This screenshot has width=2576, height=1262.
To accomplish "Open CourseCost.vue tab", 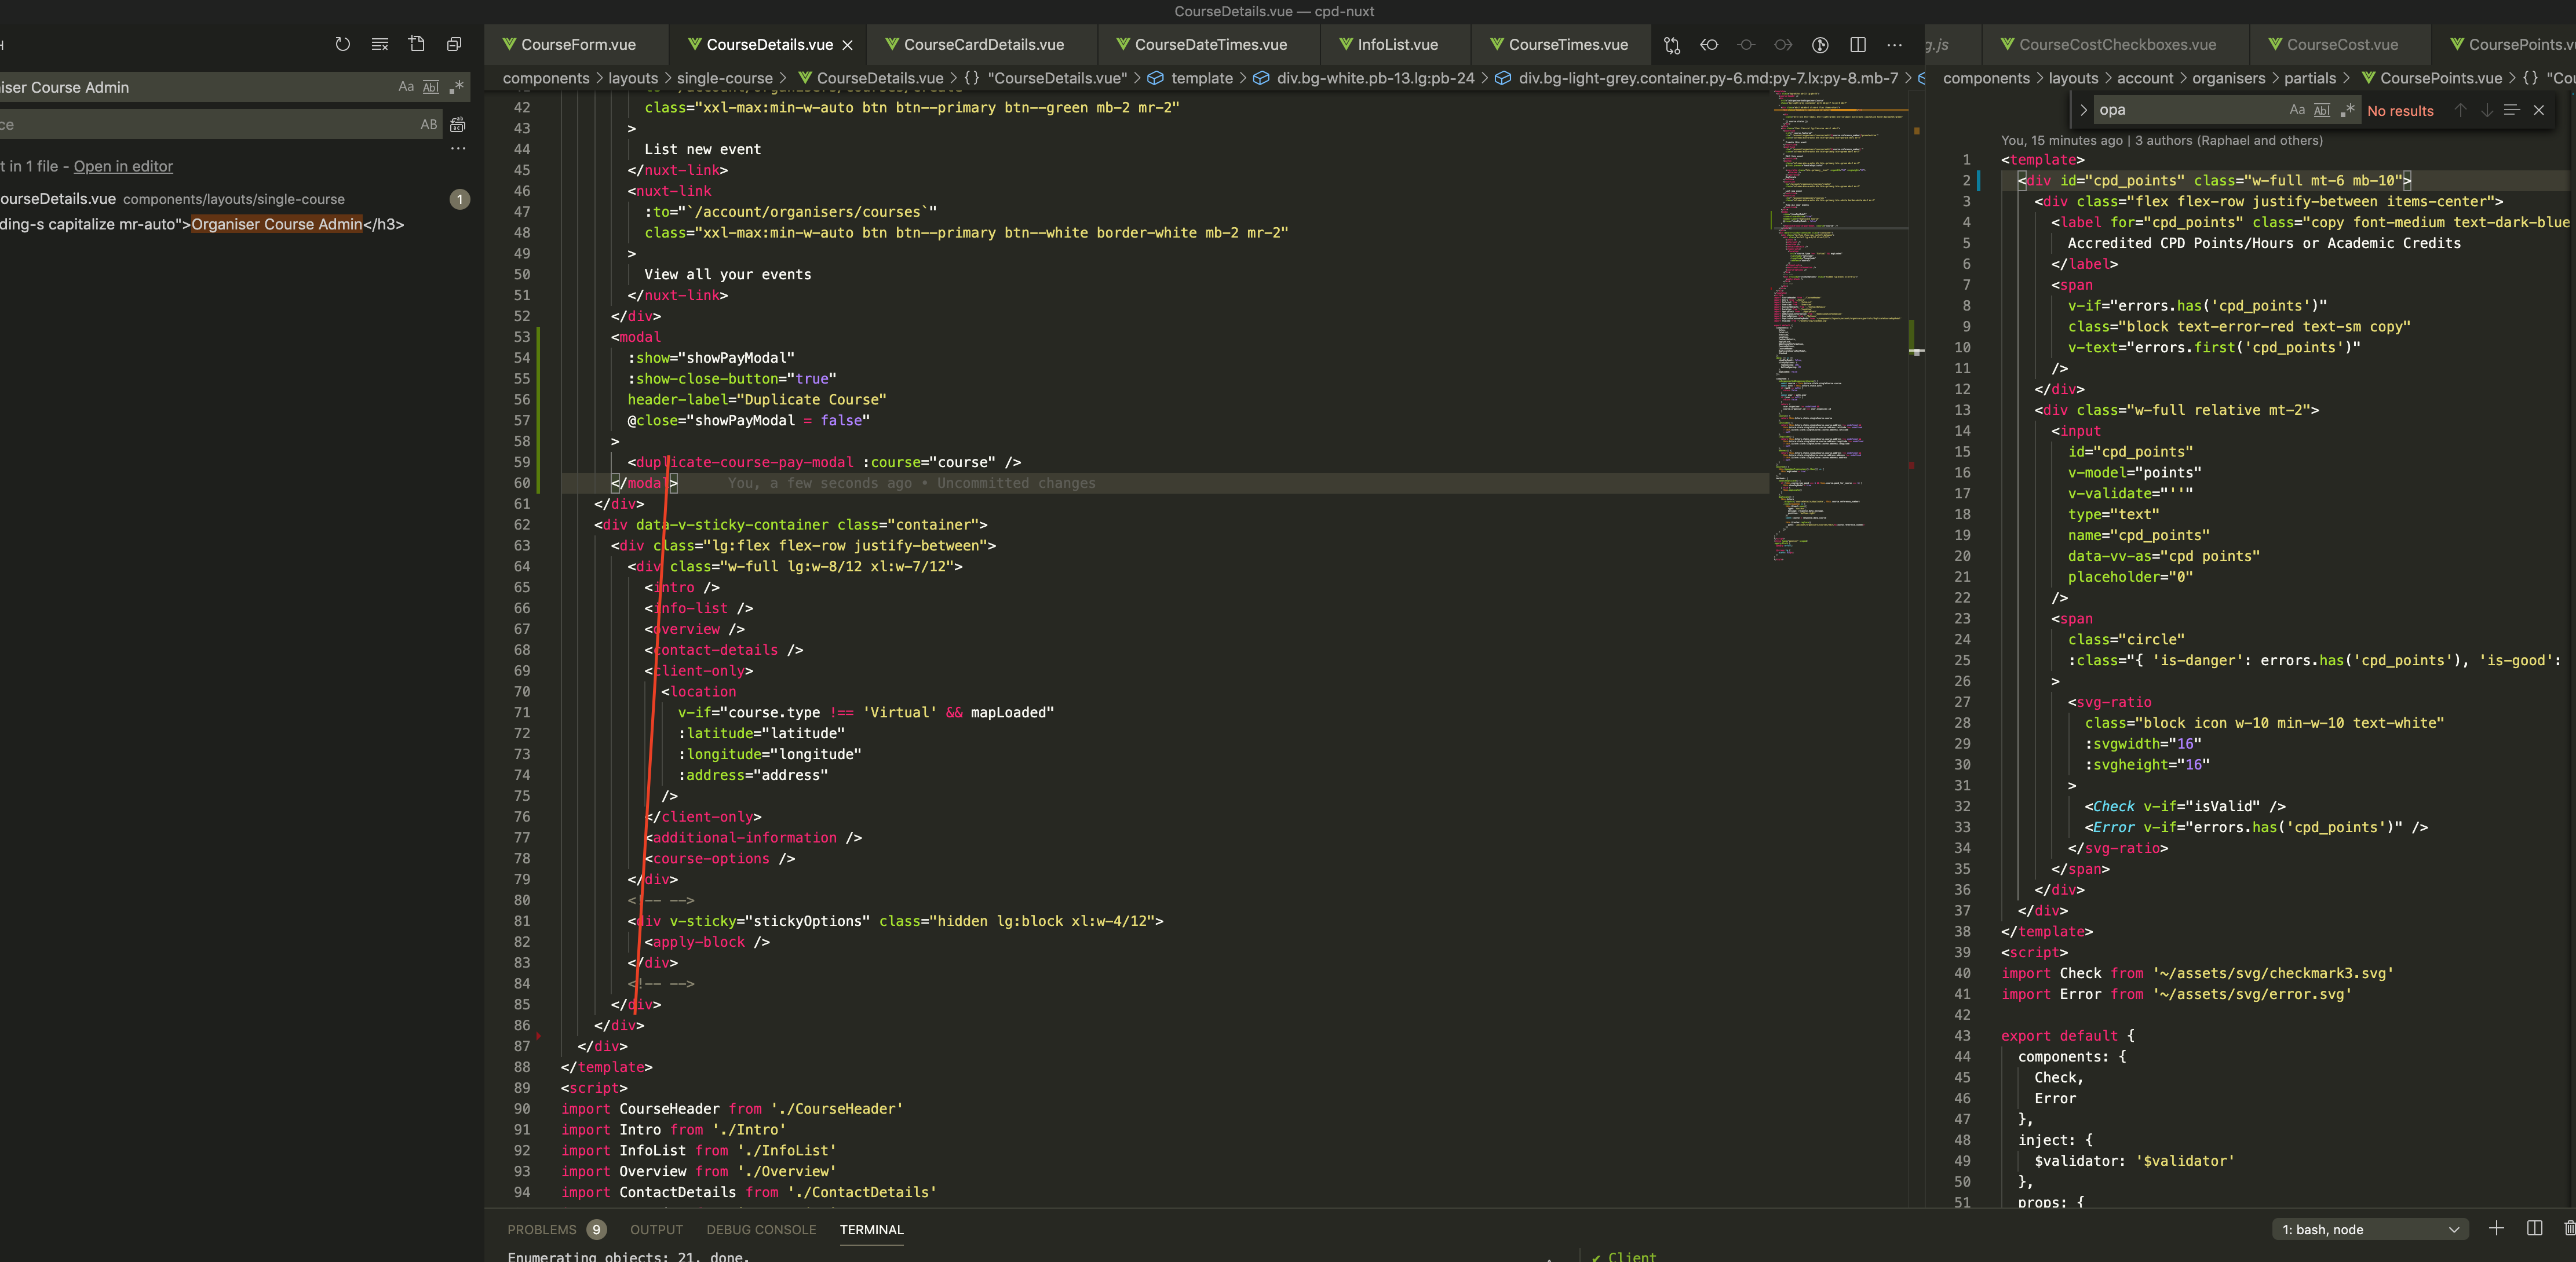I will pos(2341,44).
